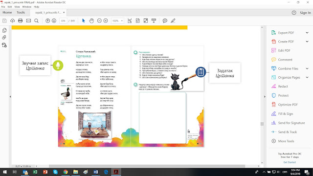Open the File menu
The image size is (313, 176).
coord(3,7)
